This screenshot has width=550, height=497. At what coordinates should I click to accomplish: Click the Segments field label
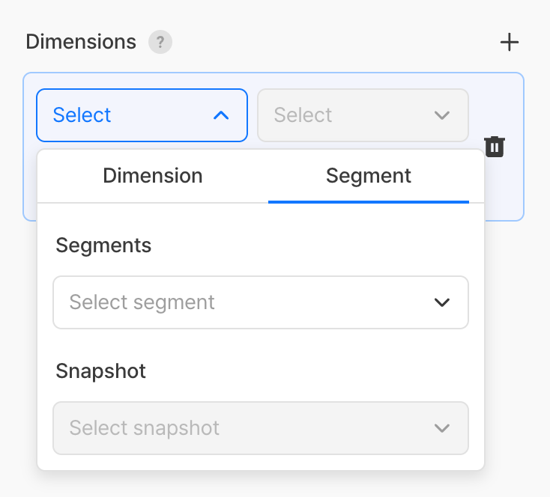[103, 246]
